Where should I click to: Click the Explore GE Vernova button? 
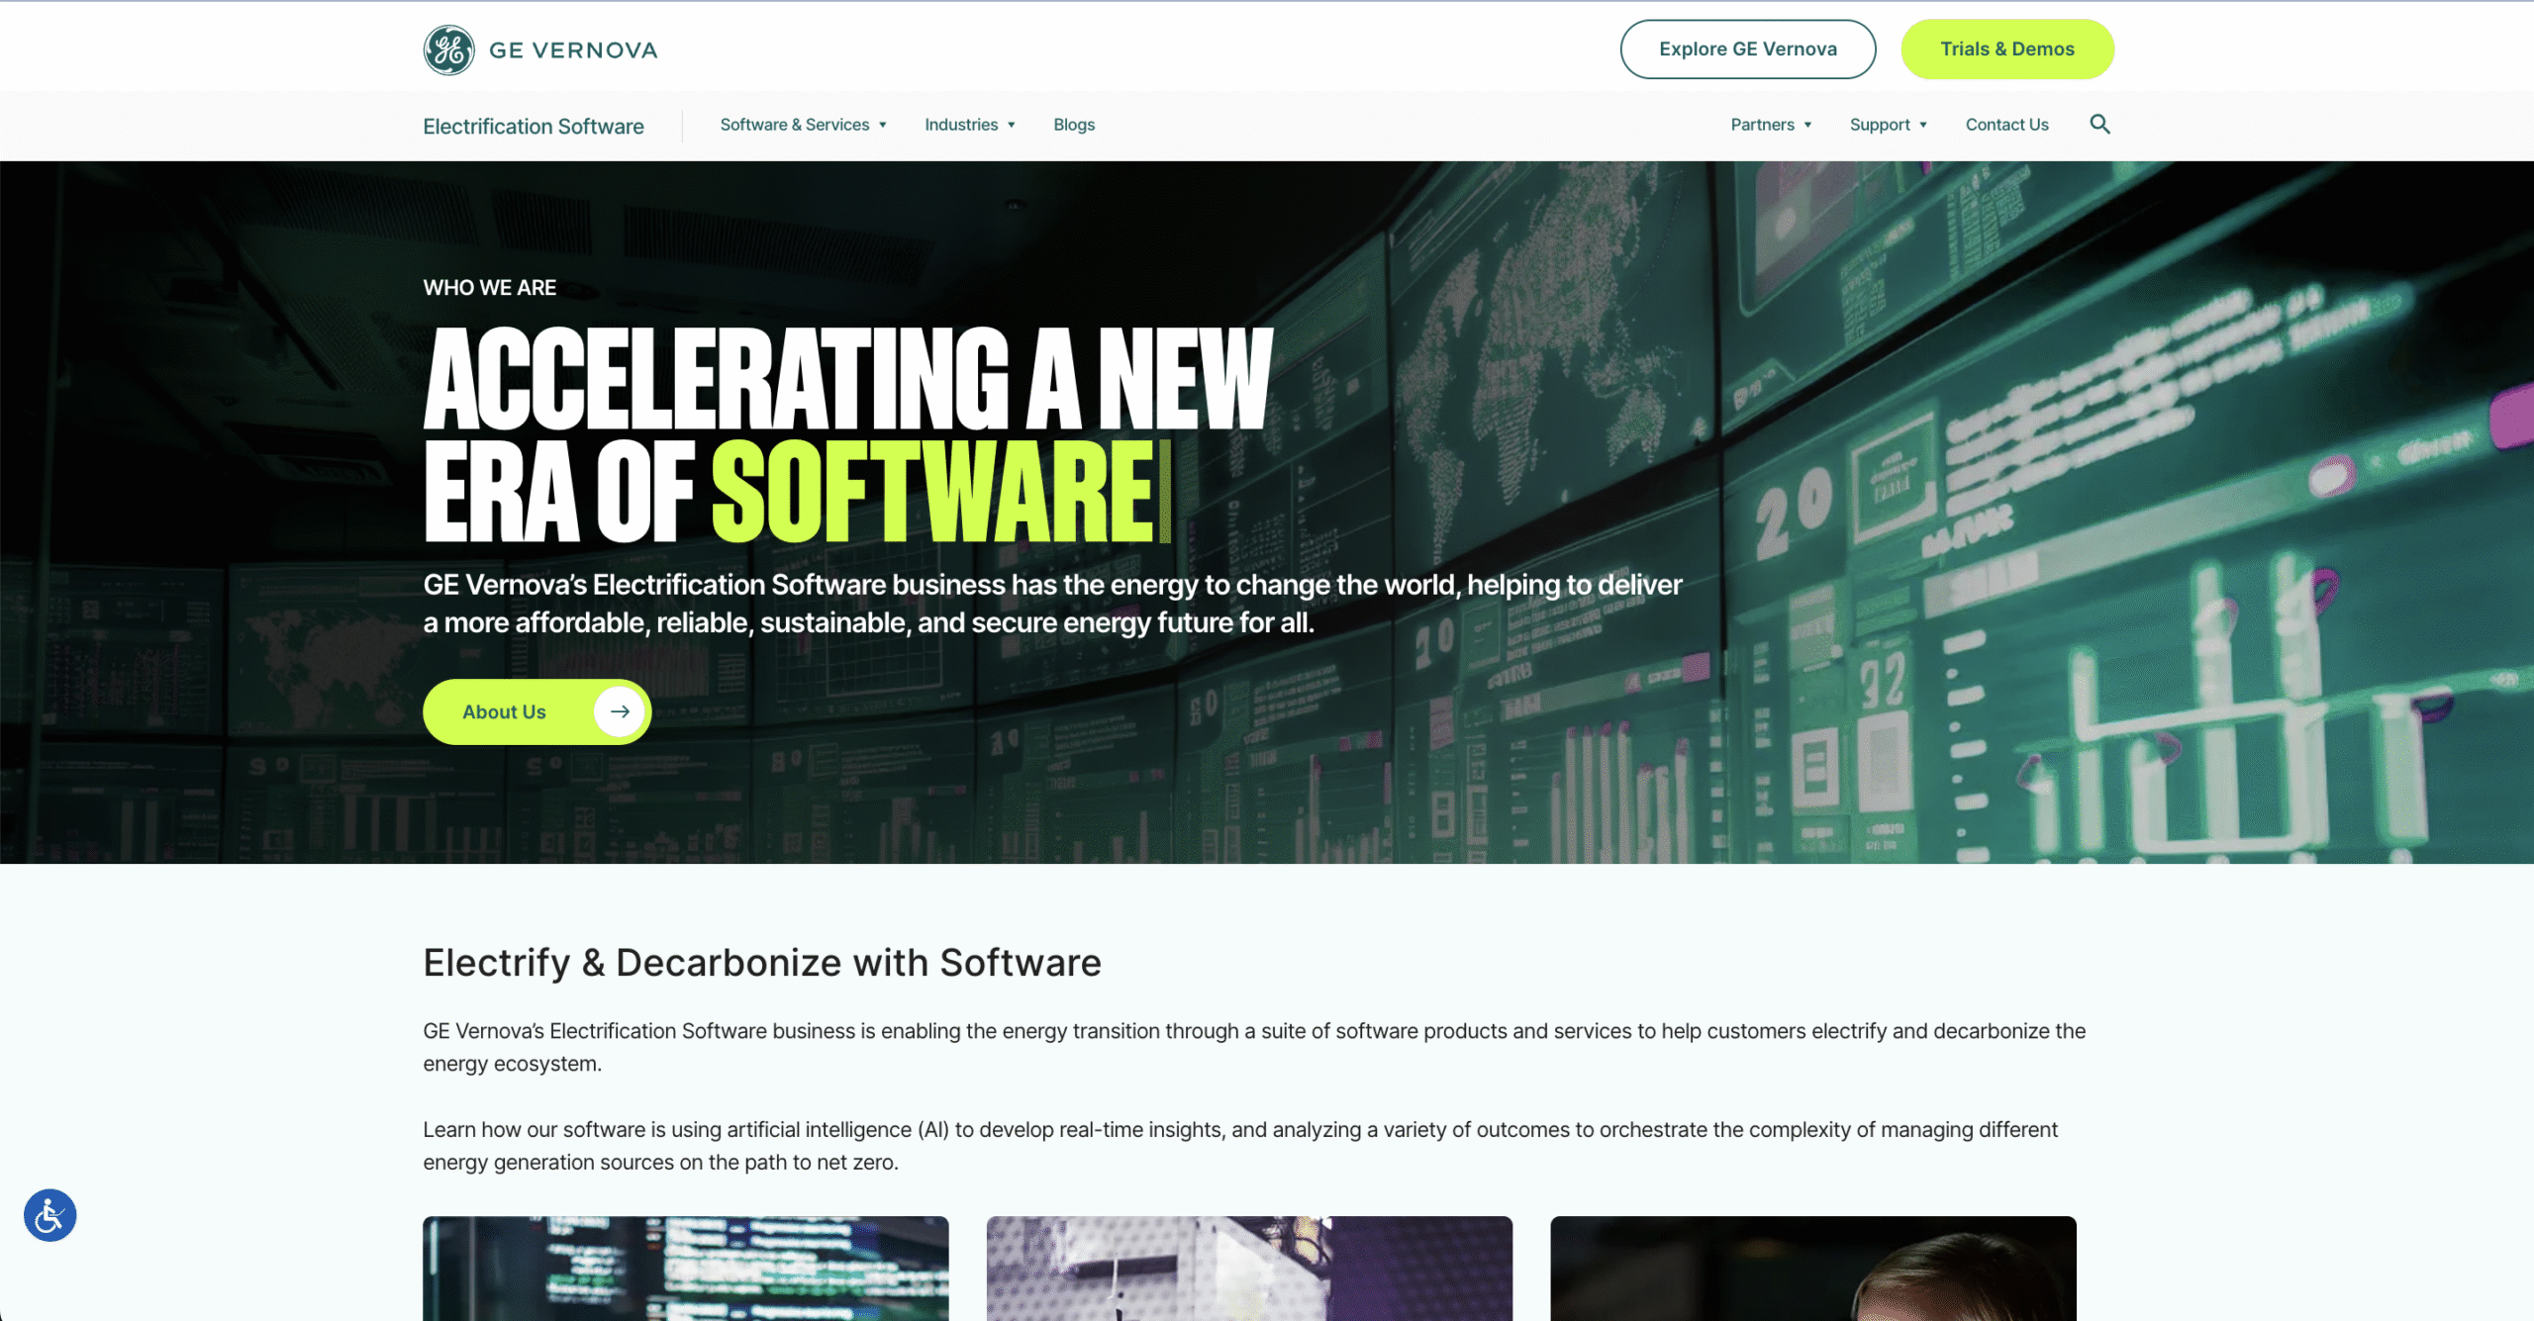pyautogui.click(x=1747, y=48)
